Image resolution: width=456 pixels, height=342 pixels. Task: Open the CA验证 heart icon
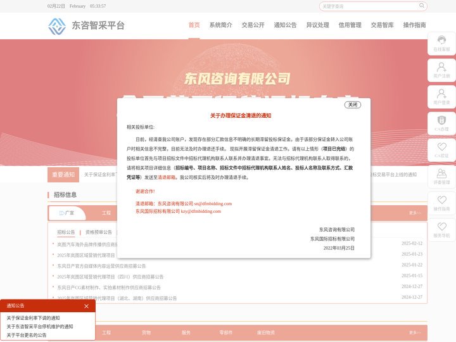click(x=441, y=146)
